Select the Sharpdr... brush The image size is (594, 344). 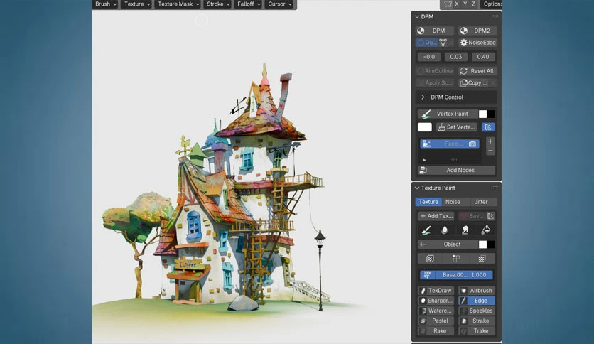[x=436, y=301]
